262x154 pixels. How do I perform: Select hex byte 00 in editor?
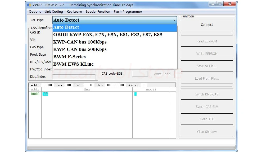[46, 94]
